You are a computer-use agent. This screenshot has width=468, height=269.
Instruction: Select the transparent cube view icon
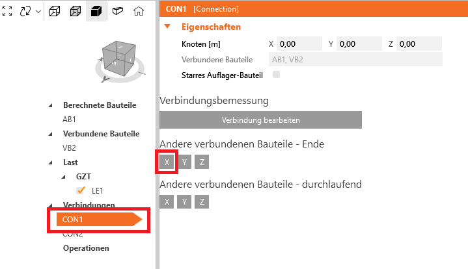(x=76, y=11)
